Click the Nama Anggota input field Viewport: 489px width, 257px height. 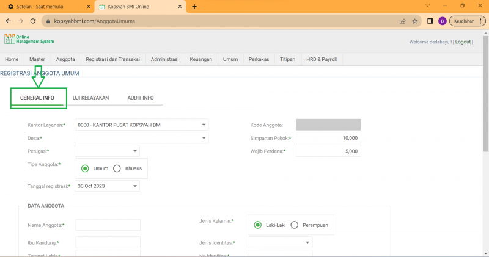click(x=108, y=225)
